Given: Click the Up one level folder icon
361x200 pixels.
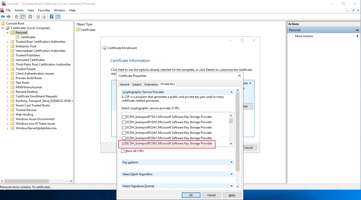Looking at the screenshot, I should click(17, 17).
